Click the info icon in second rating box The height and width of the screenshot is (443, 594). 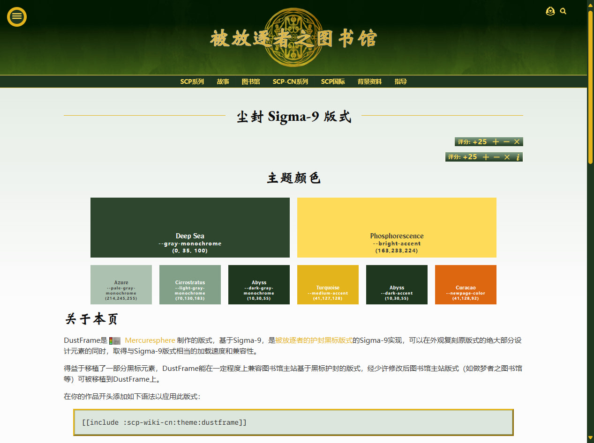tap(518, 157)
